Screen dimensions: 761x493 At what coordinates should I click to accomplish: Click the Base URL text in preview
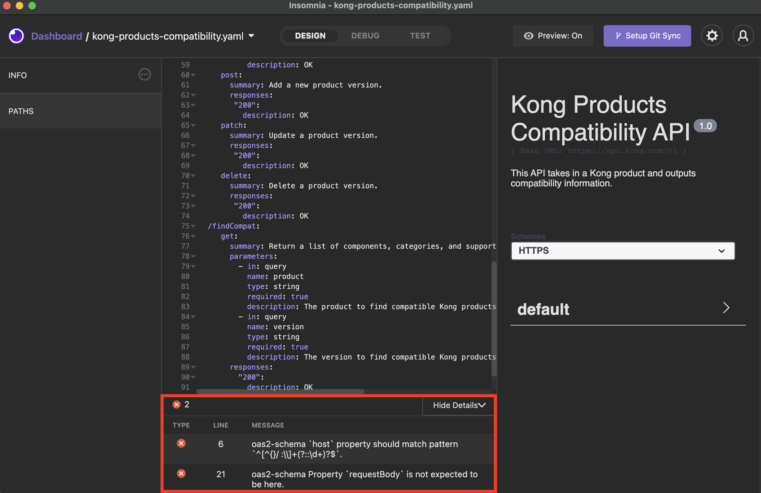pyautogui.click(x=598, y=151)
